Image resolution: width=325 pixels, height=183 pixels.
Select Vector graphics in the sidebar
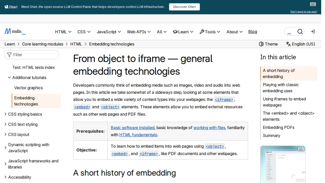click(28, 88)
